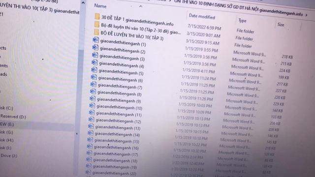Click File folder type of 30 ĐỀ TẬP 1
Viewport: 315px width, 177px height.
click(245, 31)
